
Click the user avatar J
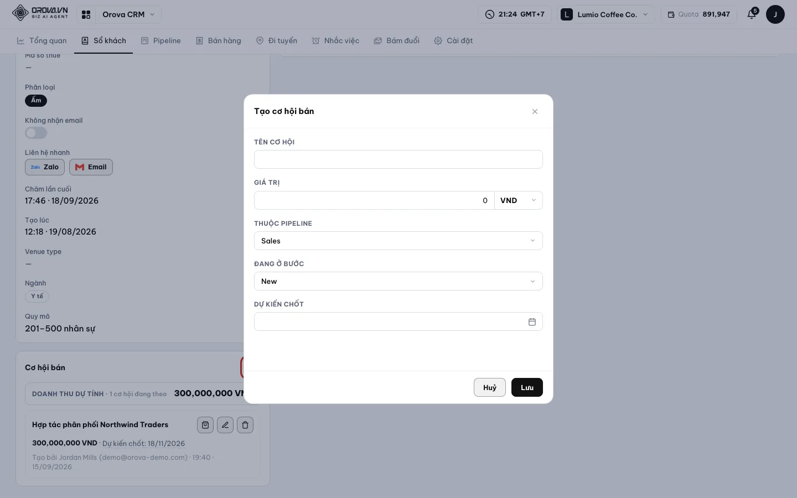tap(775, 14)
